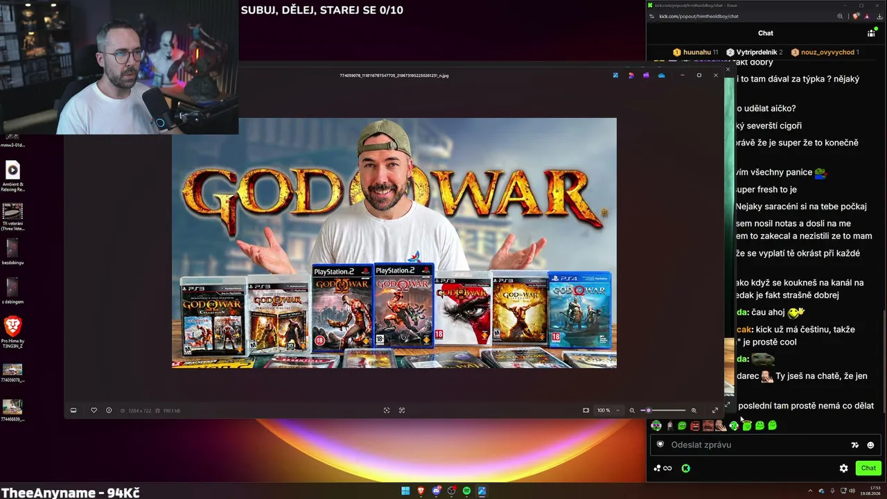The width and height of the screenshot is (887, 499).
Task: Start visual search on the photo
Action: click(x=387, y=410)
